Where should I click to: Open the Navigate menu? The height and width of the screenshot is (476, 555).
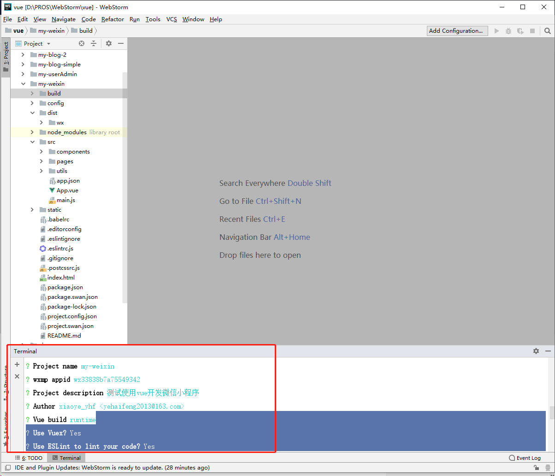point(64,19)
